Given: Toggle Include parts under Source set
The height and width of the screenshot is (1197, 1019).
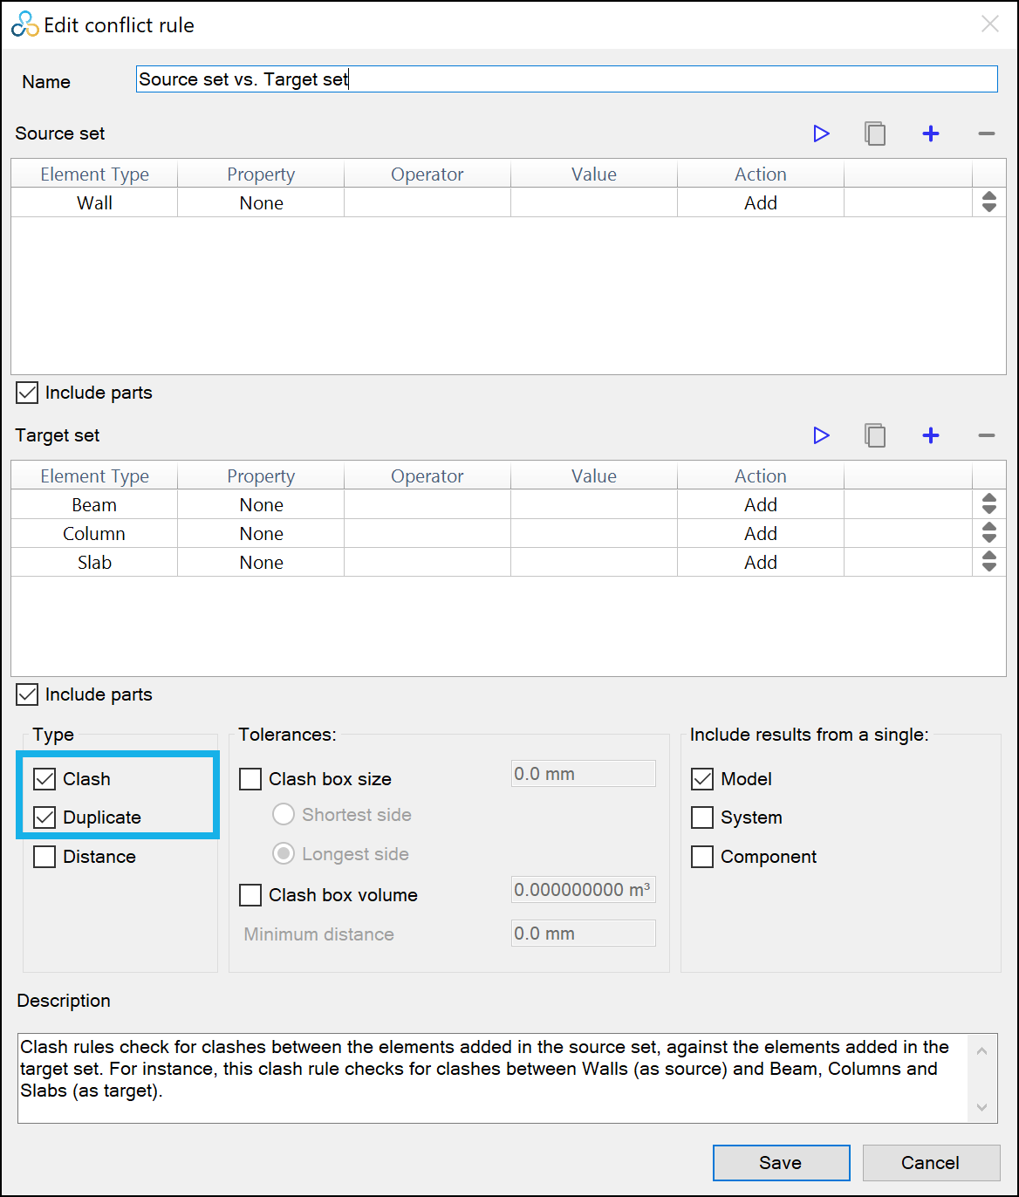Looking at the screenshot, I should (x=28, y=393).
